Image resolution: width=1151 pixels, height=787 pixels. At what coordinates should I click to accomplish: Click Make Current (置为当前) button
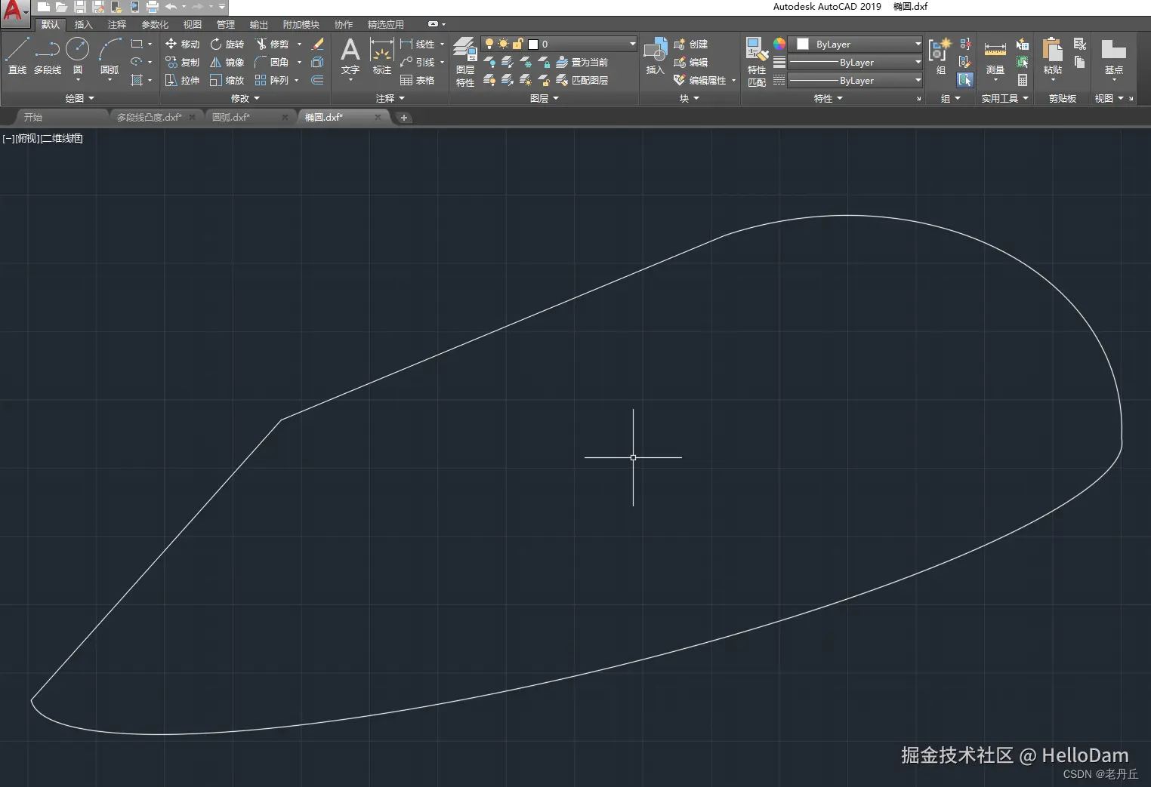click(582, 62)
